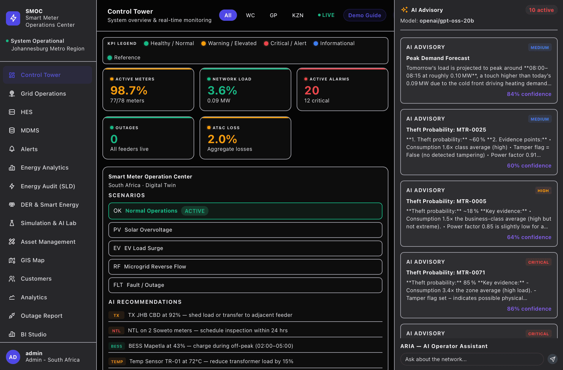Image resolution: width=563 pixels, height=370 pixels.
Task: Select the All region filter
Action: point(228,15)
